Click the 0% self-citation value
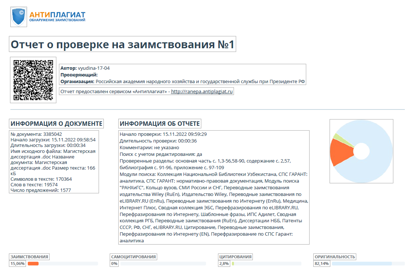The image size is (413, 275). [114, 263]
